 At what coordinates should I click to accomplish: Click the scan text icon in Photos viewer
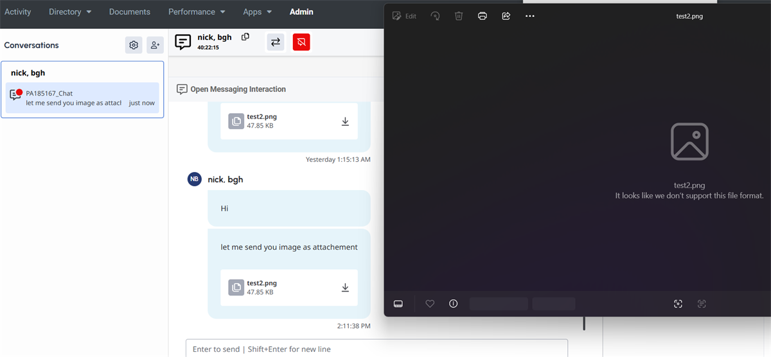tap(701, 304)
